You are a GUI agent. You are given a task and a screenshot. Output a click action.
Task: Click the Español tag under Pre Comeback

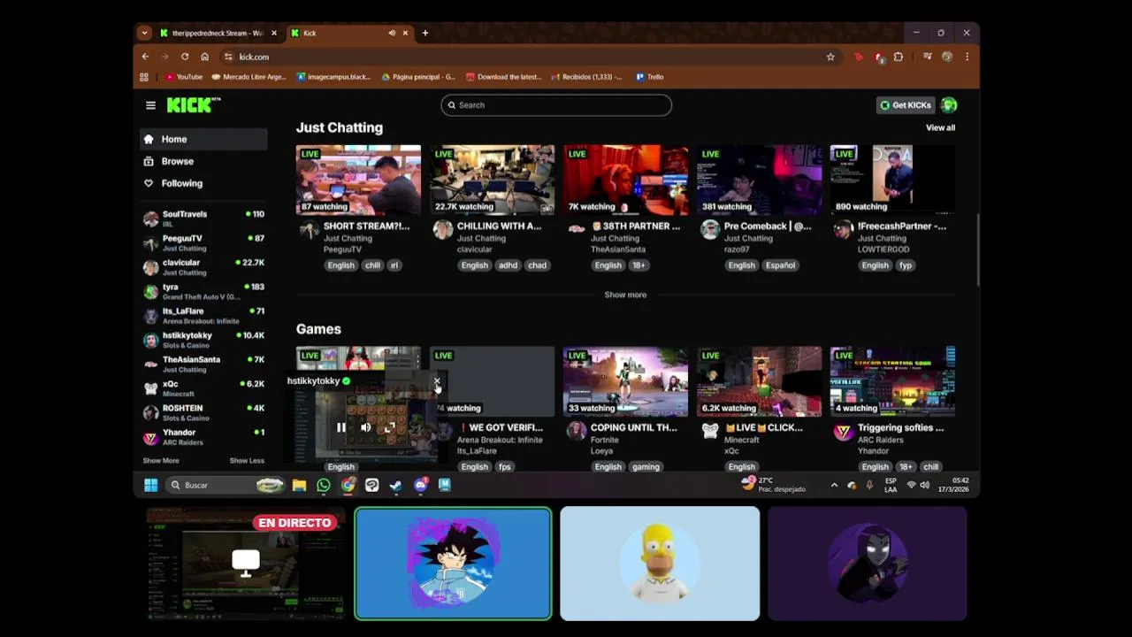click(x=780, y=265)
